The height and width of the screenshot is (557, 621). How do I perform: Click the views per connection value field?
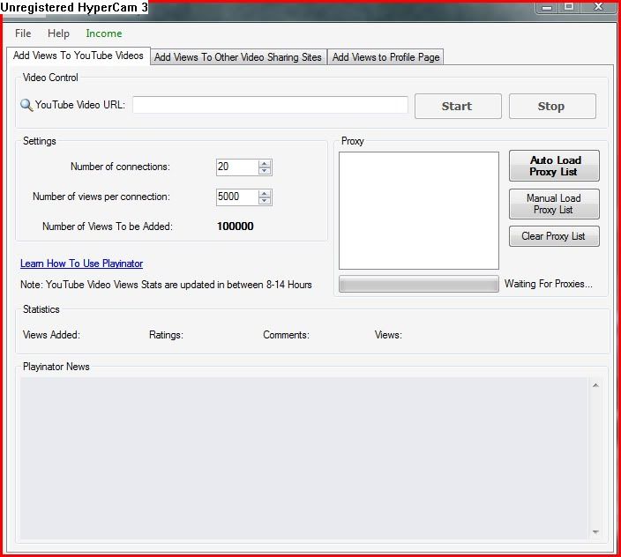coord(236,197)
